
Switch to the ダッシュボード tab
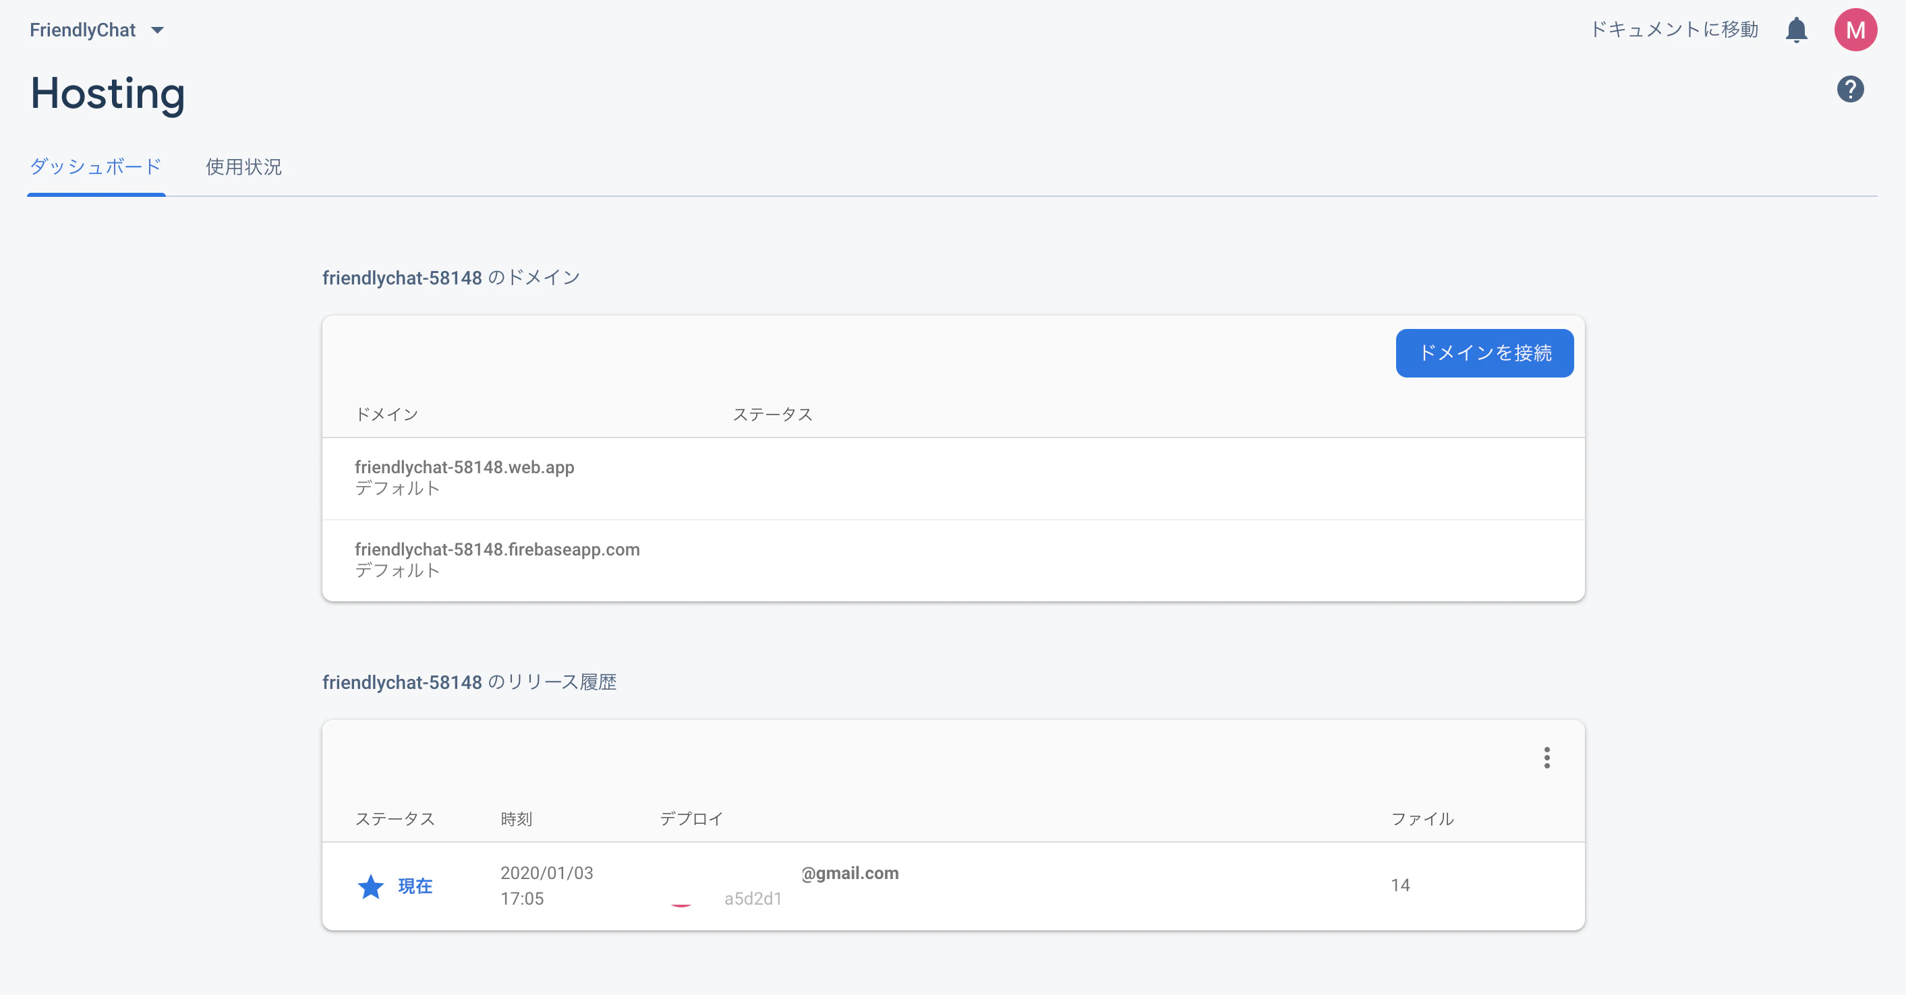(x=96, y=167)
